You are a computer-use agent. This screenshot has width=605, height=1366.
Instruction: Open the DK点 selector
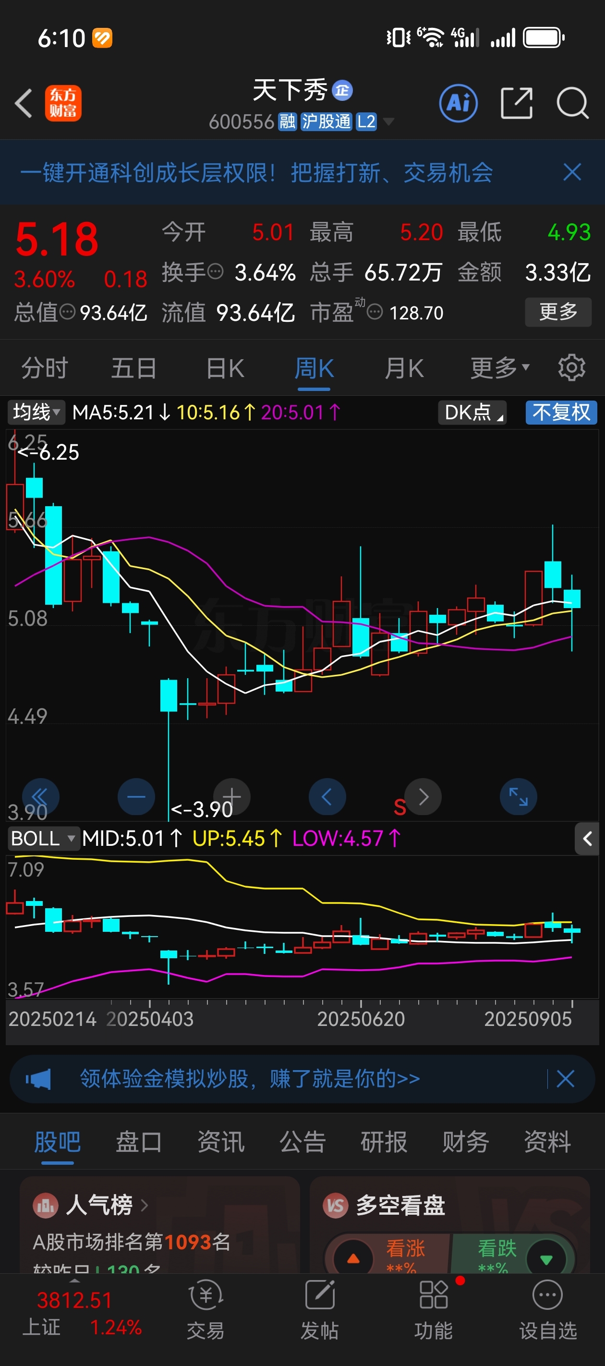point(472,412)
